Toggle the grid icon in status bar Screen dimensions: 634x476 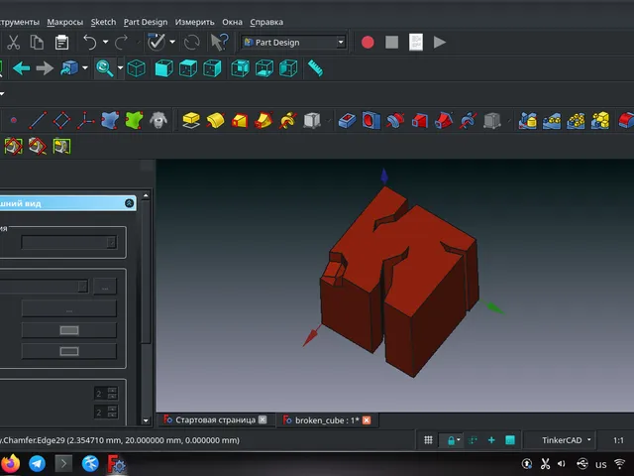pos(428,440)
